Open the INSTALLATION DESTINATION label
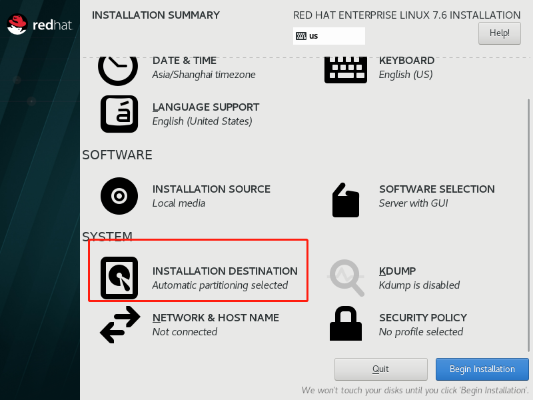The image size is (533, 400). [225, 271]
